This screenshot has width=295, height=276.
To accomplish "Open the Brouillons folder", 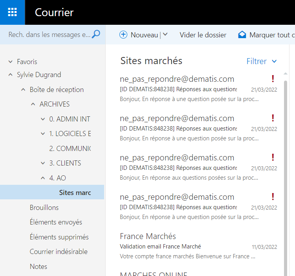I will [44, 208].
